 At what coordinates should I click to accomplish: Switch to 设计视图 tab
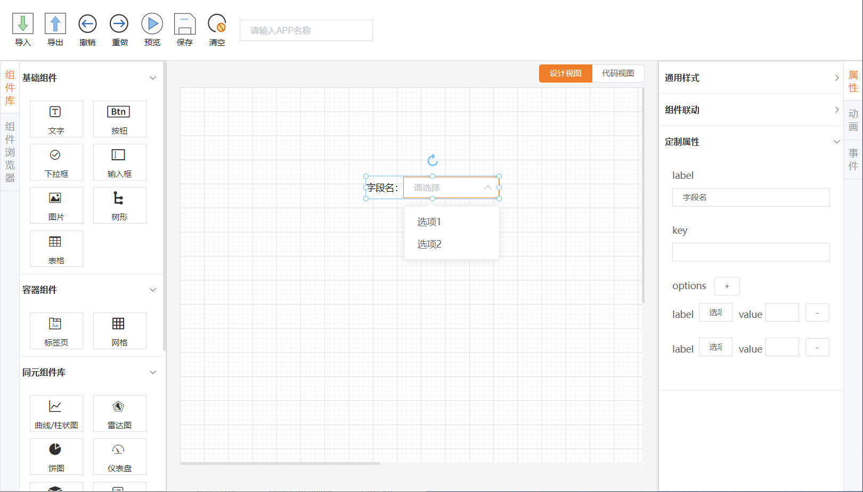(566, 73)
